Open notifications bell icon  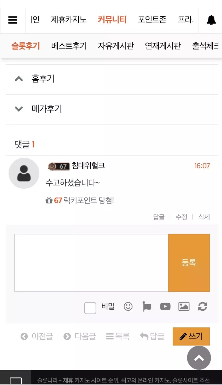(211, 20)
